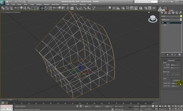Click the Upper Limit spinner arrows
The image size is (183, 111).
[x=179, y=83]
